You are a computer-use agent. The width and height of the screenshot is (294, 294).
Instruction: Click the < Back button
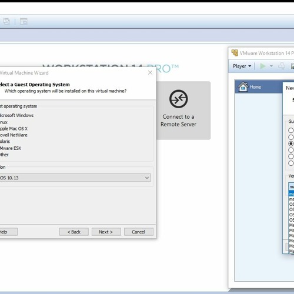coord(74,232)
